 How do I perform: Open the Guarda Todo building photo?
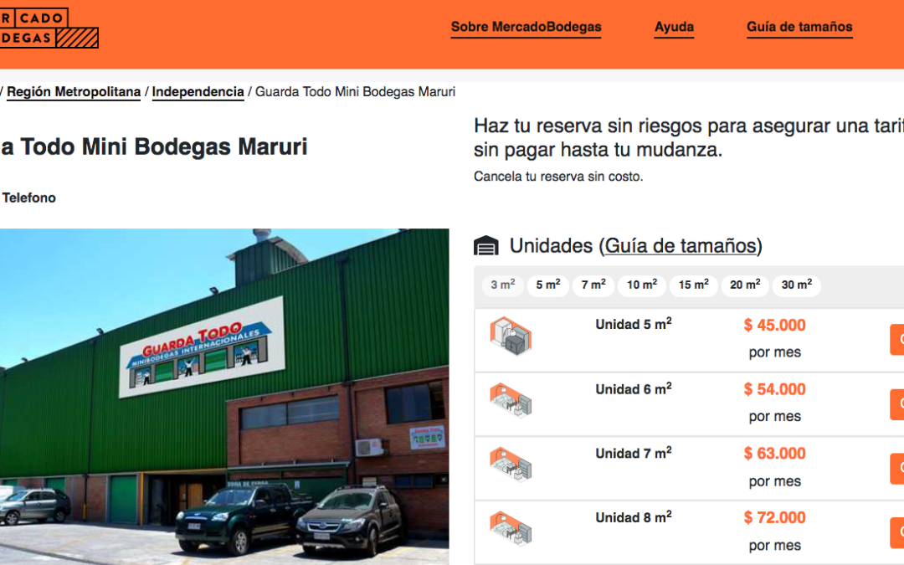click(x=224, y=397)
